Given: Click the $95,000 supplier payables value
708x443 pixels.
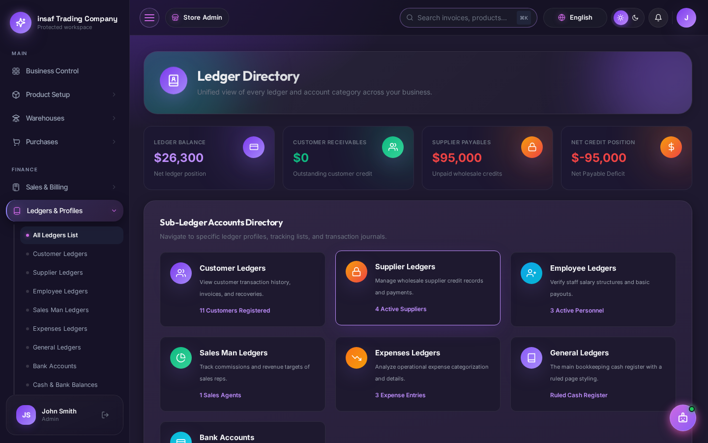Looking at the screenshot, I should click(x=457, y=158).
